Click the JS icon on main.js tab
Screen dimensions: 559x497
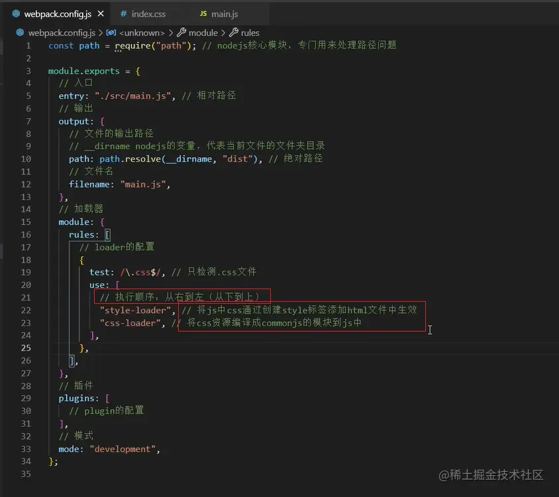tap(203, 13)
